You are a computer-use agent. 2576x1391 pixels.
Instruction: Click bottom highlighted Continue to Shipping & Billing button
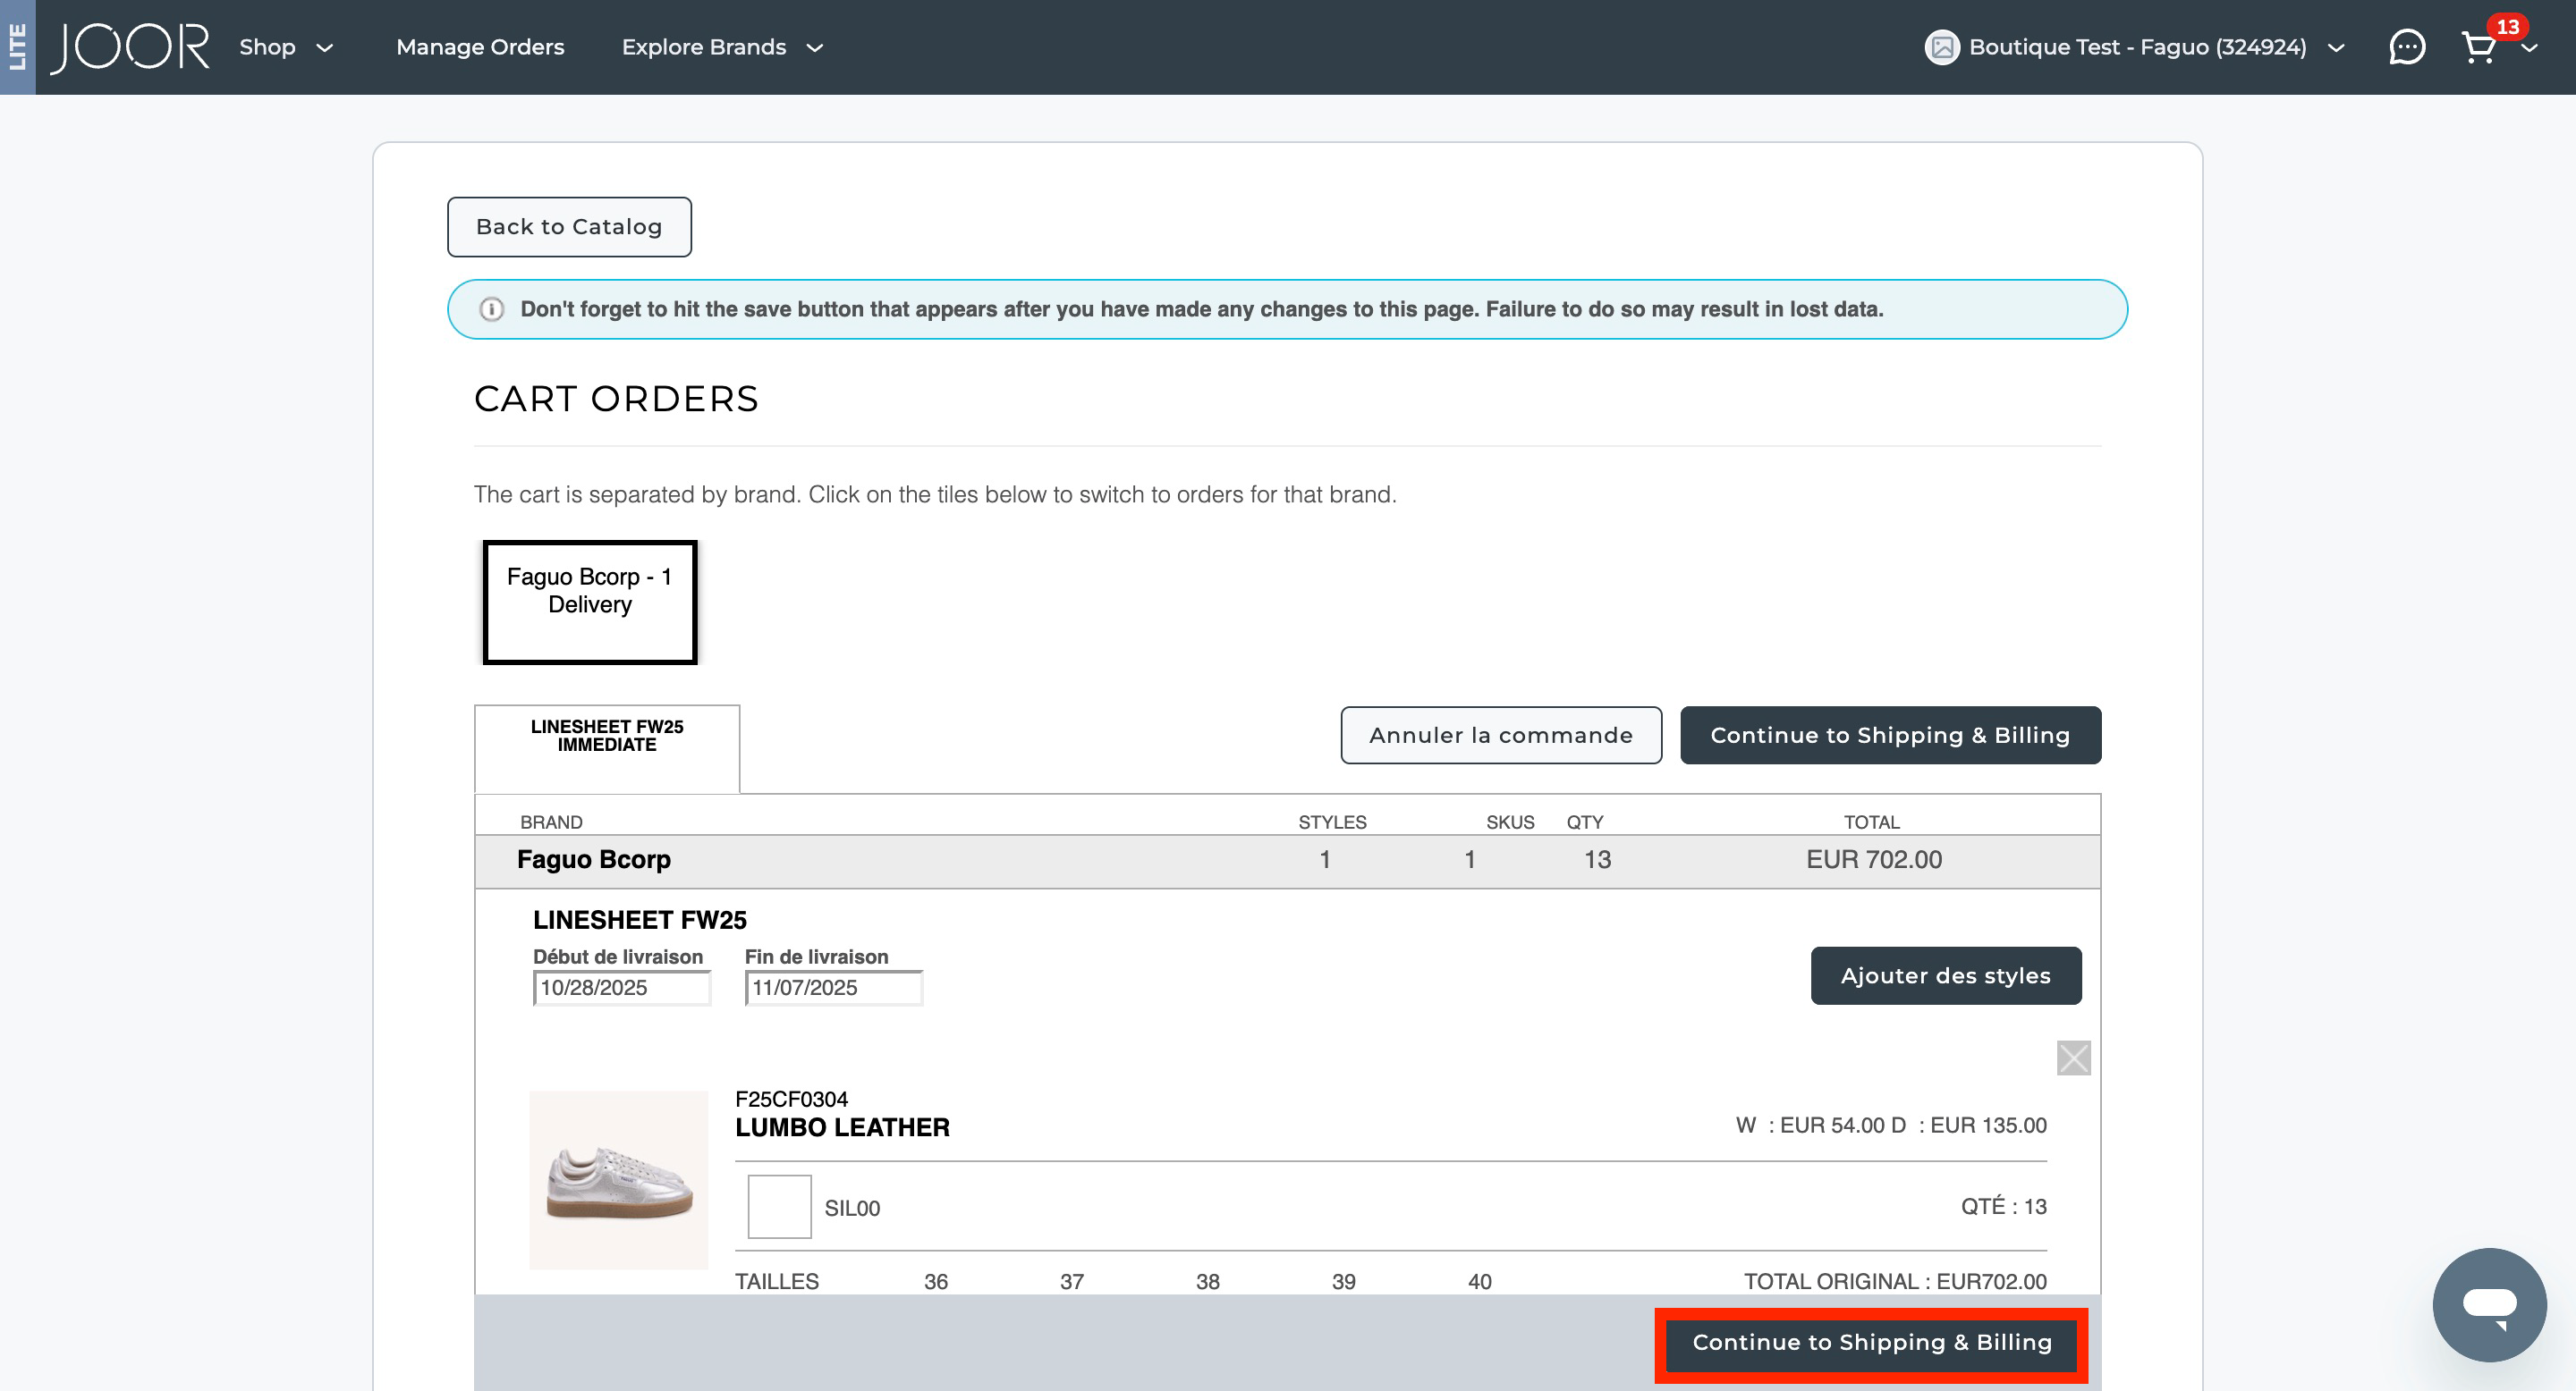click(x=1871, y=1343)
